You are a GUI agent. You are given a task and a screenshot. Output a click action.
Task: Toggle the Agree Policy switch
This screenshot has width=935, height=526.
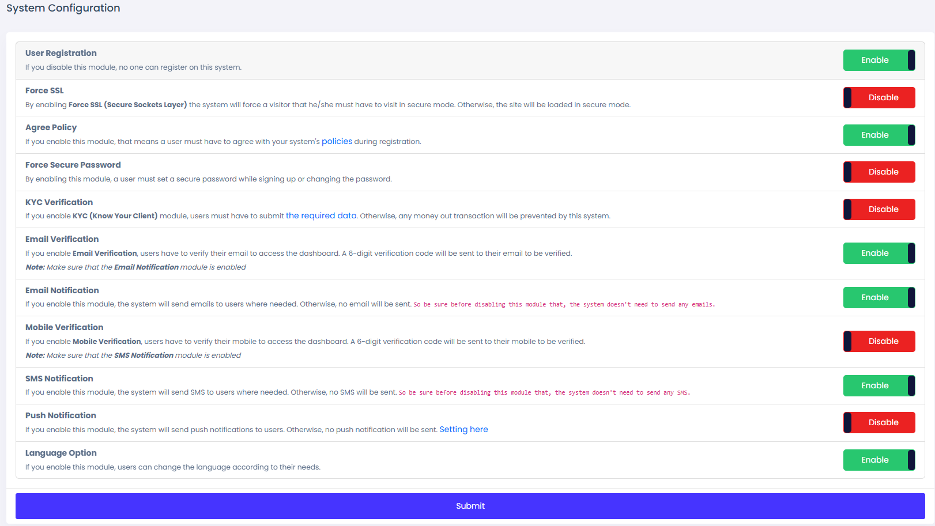point(879,135)
